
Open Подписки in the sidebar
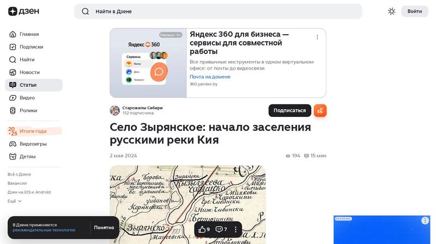(x=31, y=47)
